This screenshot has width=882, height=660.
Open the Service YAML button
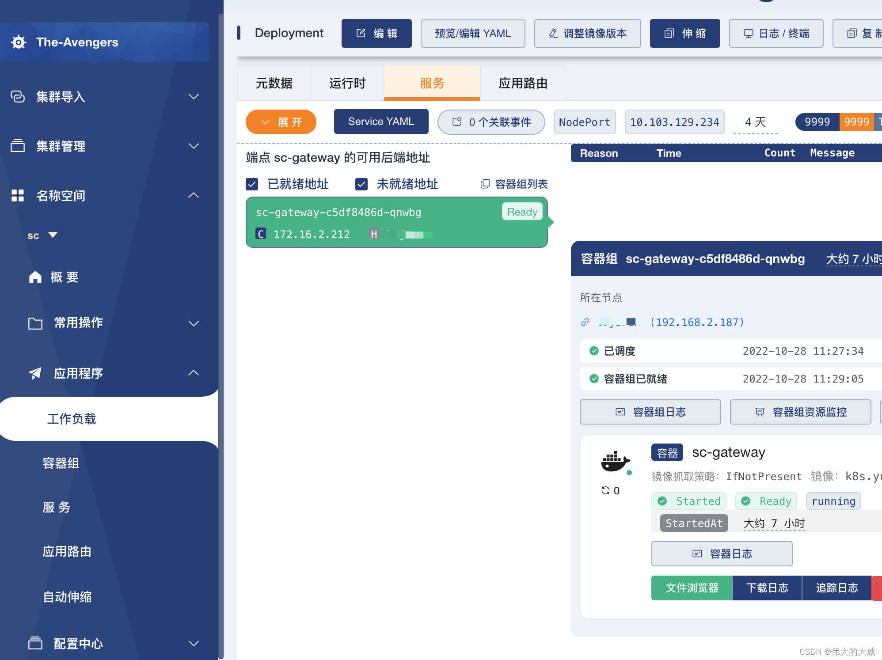[x=380, y=122]
